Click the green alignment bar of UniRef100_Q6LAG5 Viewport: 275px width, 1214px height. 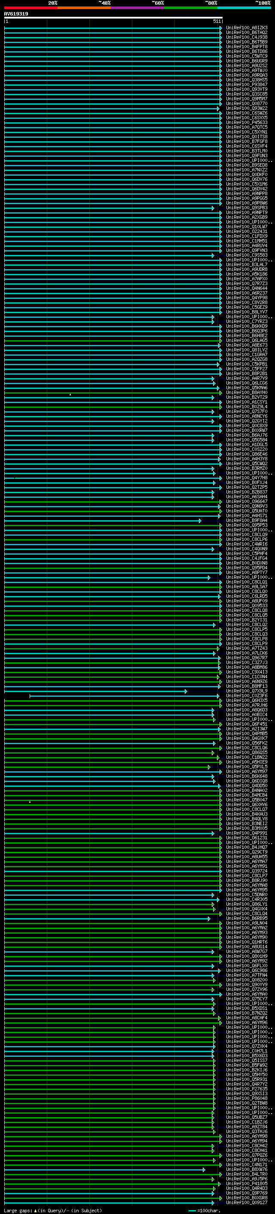point(113,341)
